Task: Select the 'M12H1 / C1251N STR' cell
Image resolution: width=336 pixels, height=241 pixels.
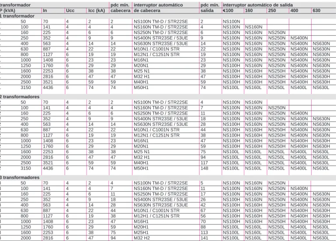Action: tap(157, 216)
